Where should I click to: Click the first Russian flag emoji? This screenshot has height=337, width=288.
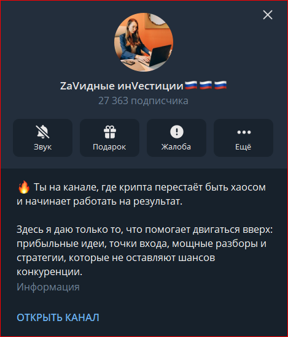191,85
